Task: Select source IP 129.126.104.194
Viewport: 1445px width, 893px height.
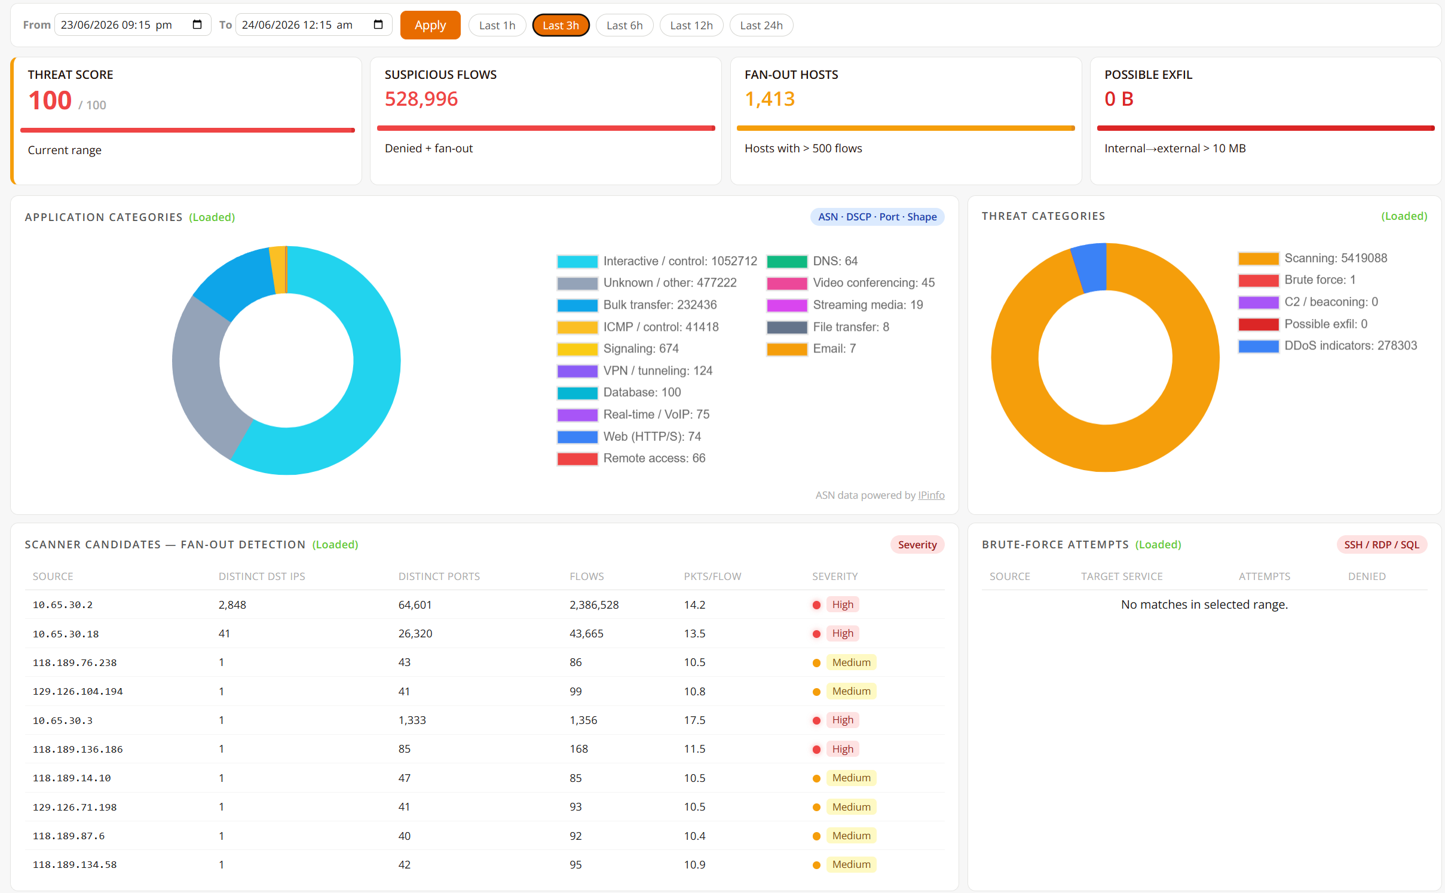Action: click(x=78, y=692)
